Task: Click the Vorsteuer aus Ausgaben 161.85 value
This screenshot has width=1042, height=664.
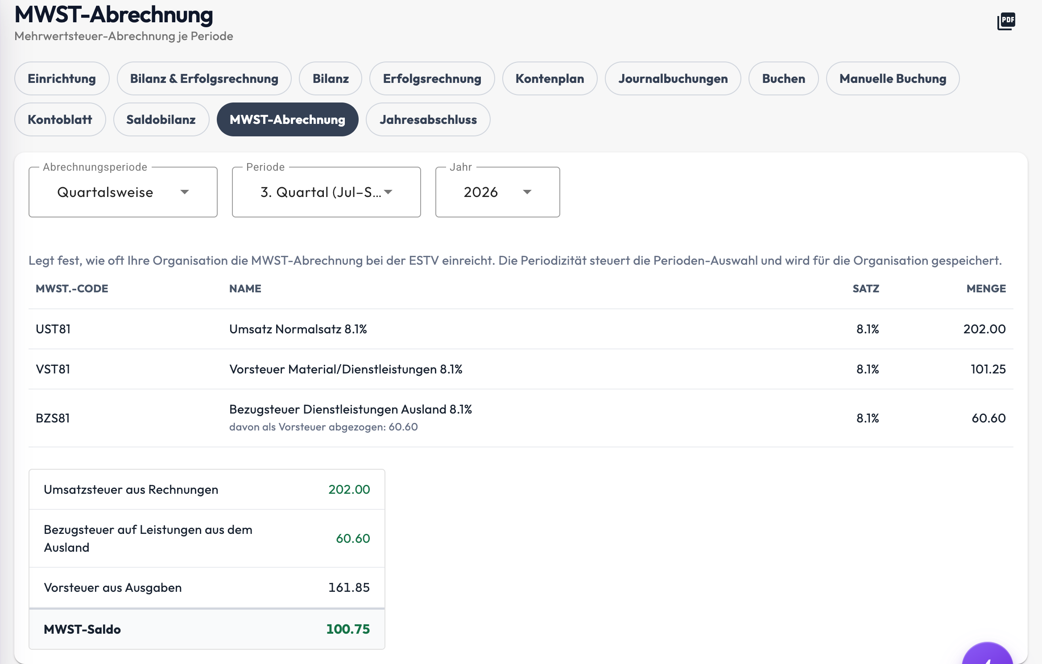Action: coord(349,587)
